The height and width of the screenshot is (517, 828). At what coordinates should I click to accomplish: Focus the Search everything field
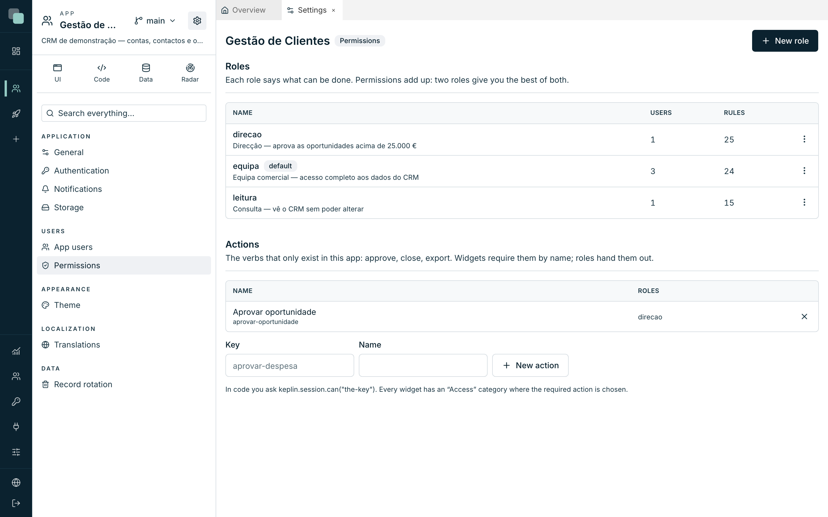click(124, 113)
